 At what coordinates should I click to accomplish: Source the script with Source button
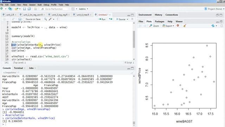(121, 19)
